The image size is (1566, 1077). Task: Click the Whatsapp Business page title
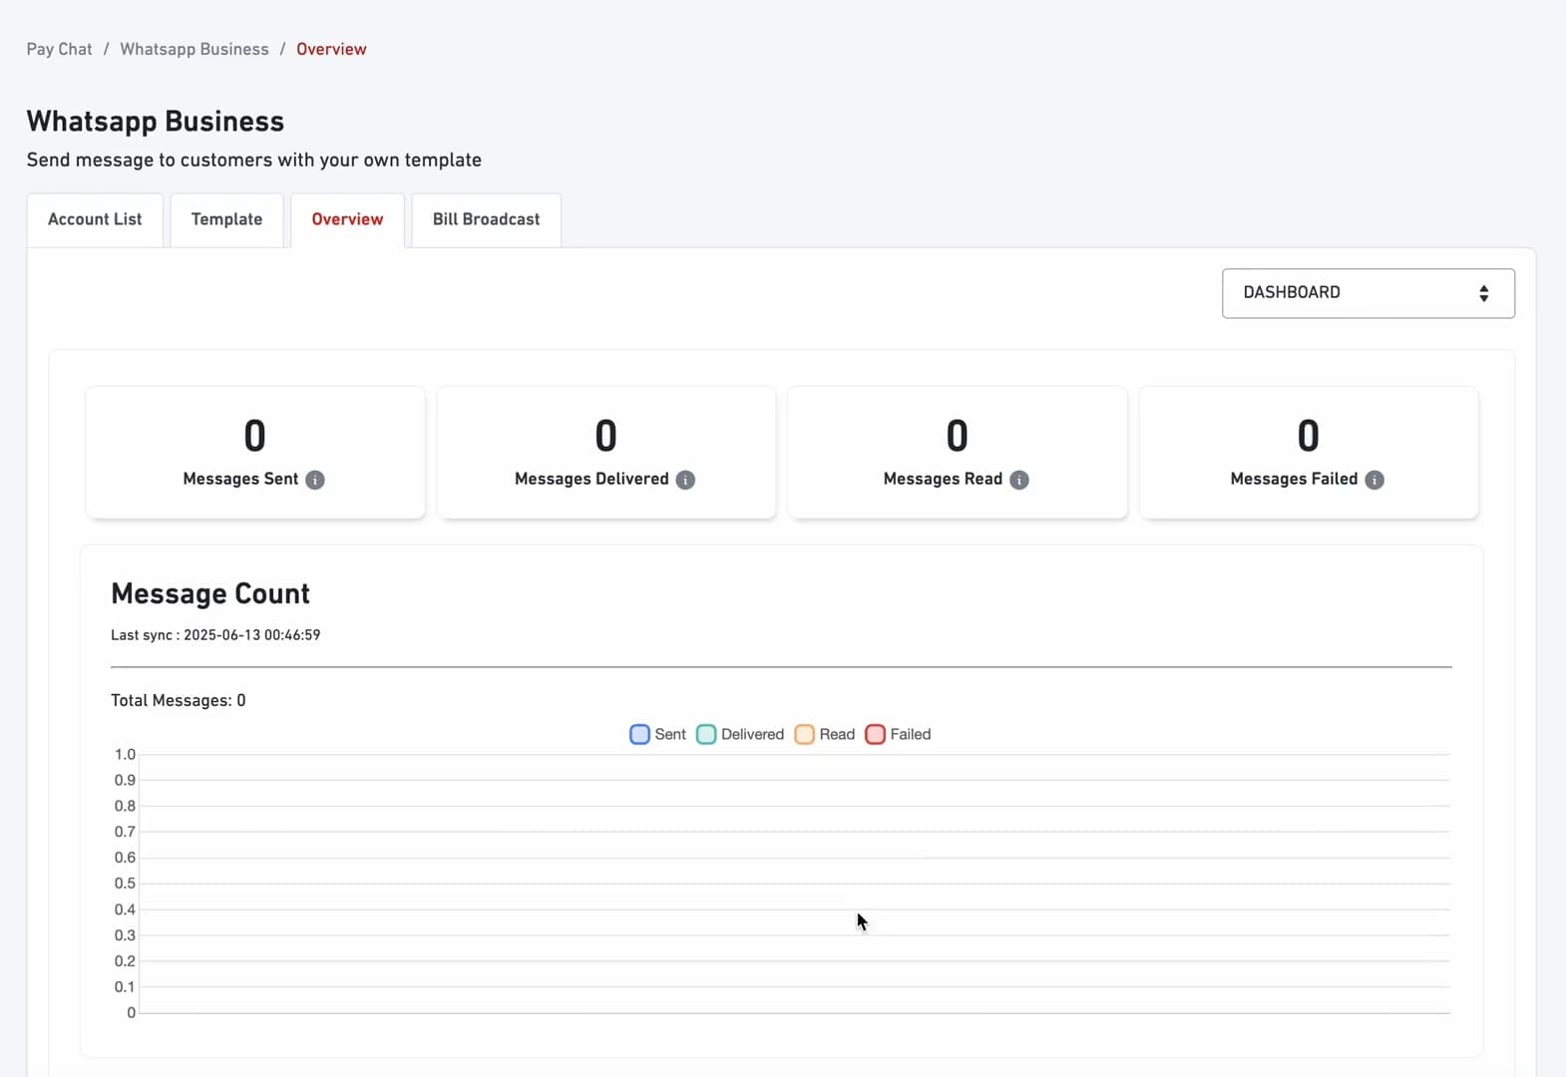[x=156, y=121]
